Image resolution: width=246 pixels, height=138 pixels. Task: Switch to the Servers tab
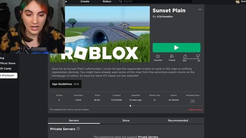pos(74,121)
